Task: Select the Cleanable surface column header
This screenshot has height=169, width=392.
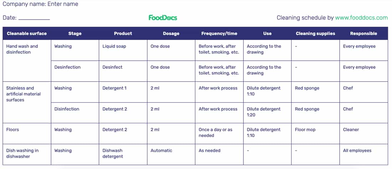Action: point(27,33)
